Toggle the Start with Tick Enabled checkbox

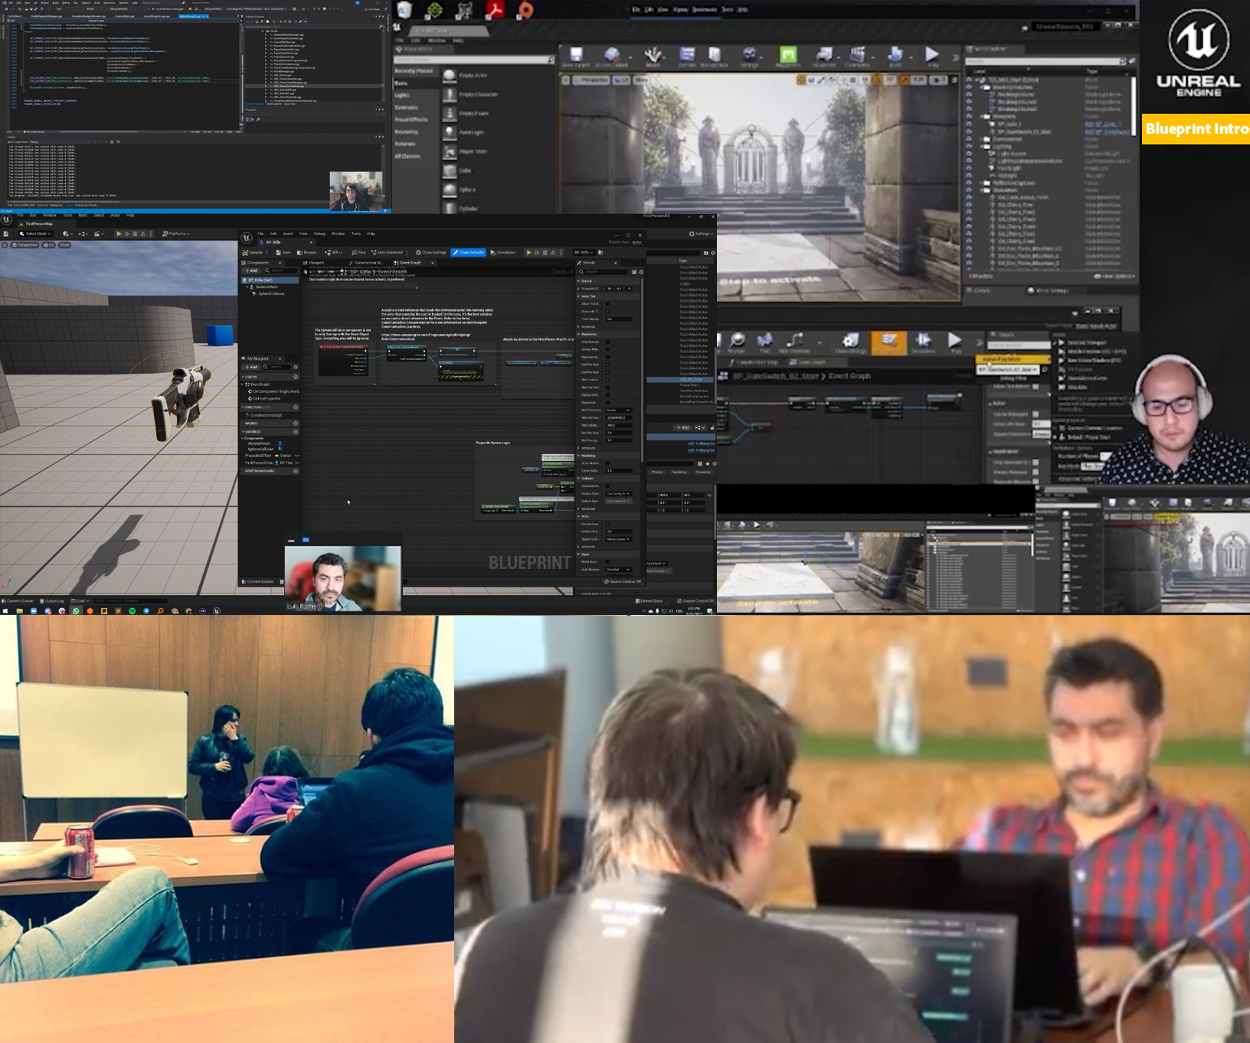(607, 312)
